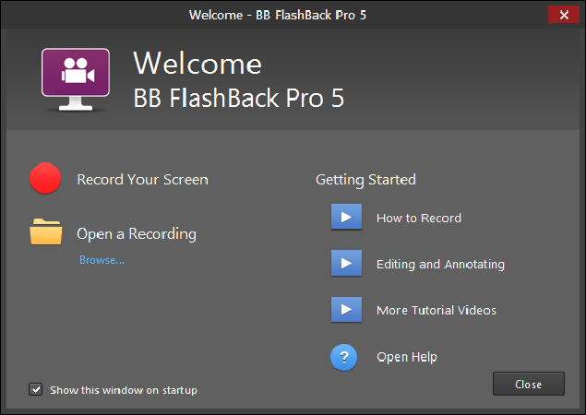Click the purple FlashBack camera monitor logo
The image size is (586, 415).
point(76,79)
